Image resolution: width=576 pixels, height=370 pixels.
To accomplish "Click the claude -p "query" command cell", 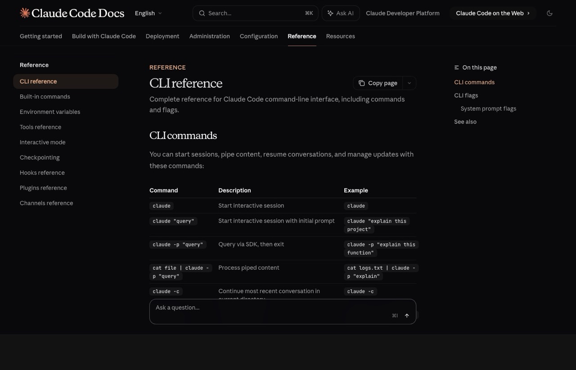I will tap(178, 245).
